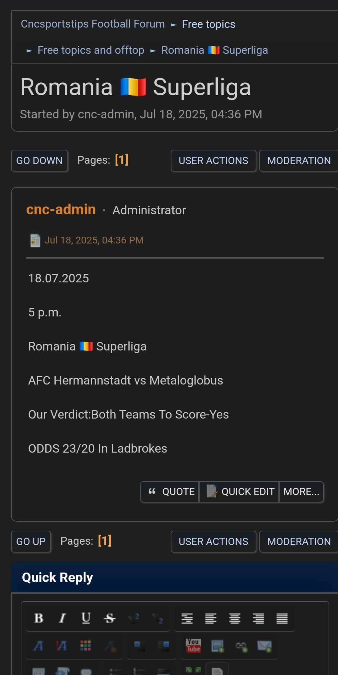Open the font name dropdown
The image size is (338, 675).
38,646
